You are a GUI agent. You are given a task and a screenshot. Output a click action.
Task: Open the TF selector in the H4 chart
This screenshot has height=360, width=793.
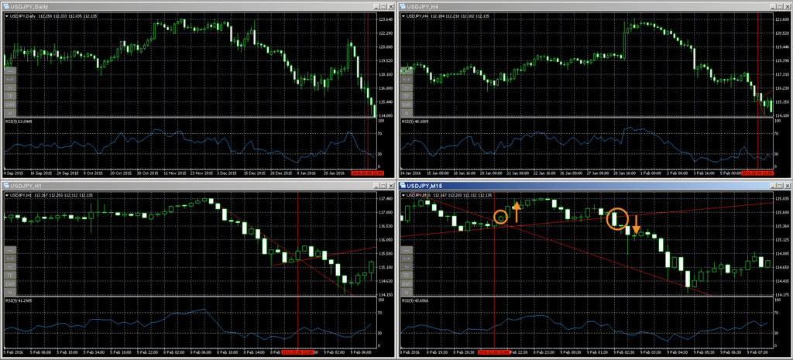(407, 96)
